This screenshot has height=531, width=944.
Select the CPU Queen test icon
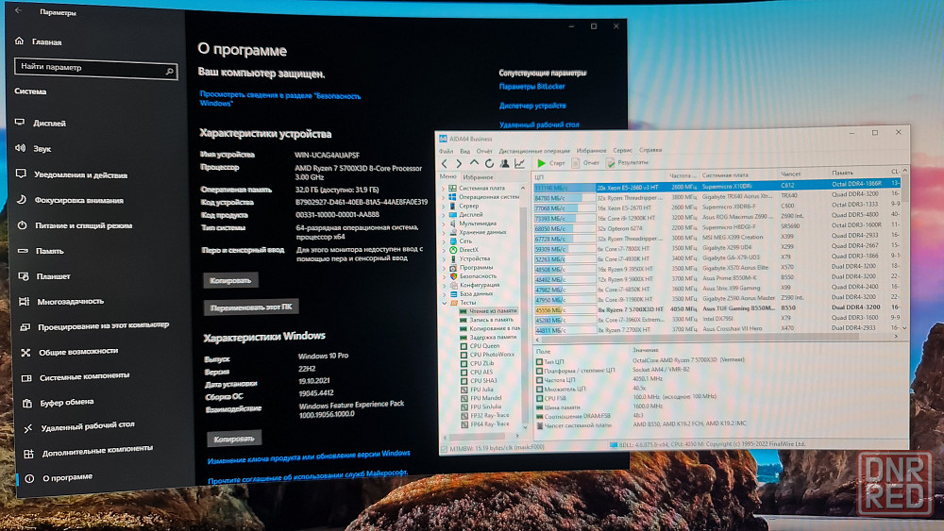tap(464, 346)
